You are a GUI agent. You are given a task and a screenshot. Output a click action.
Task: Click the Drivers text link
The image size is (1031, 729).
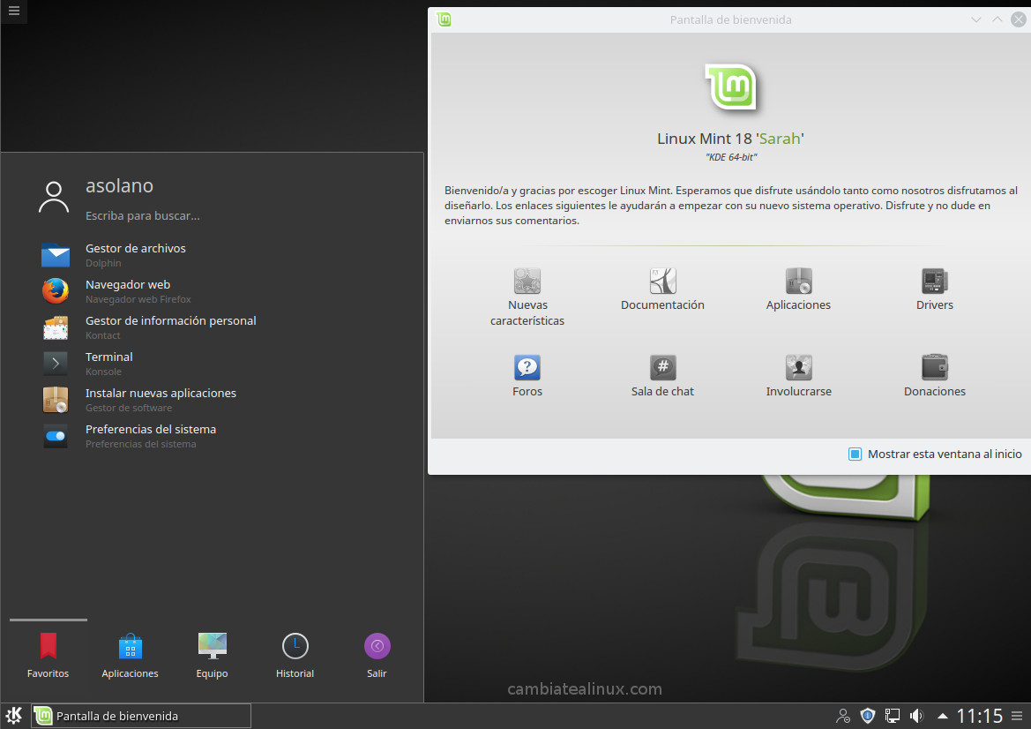(934, 304)
